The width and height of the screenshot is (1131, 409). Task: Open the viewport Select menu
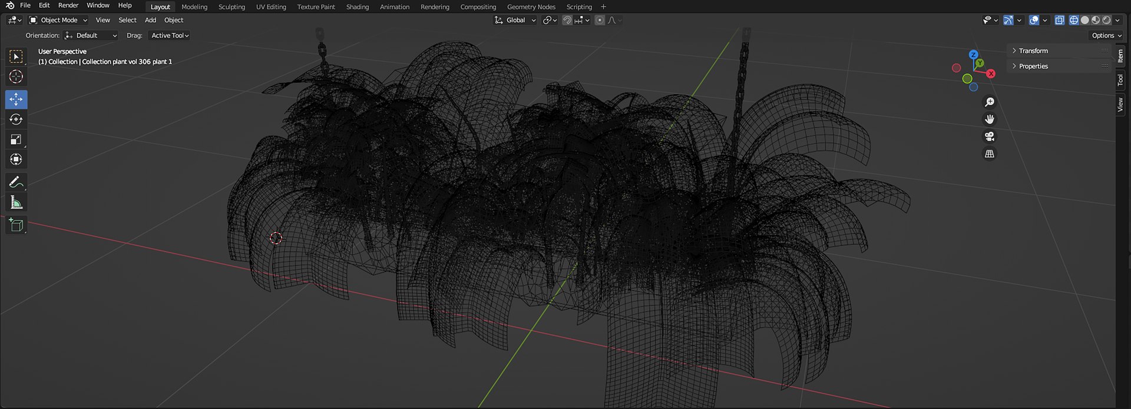127,20
